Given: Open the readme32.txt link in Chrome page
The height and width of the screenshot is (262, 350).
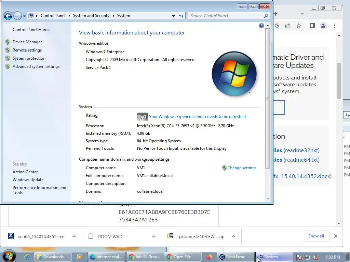Looking at the screenshot, I should pyautogui.click(x=301, y=150).
